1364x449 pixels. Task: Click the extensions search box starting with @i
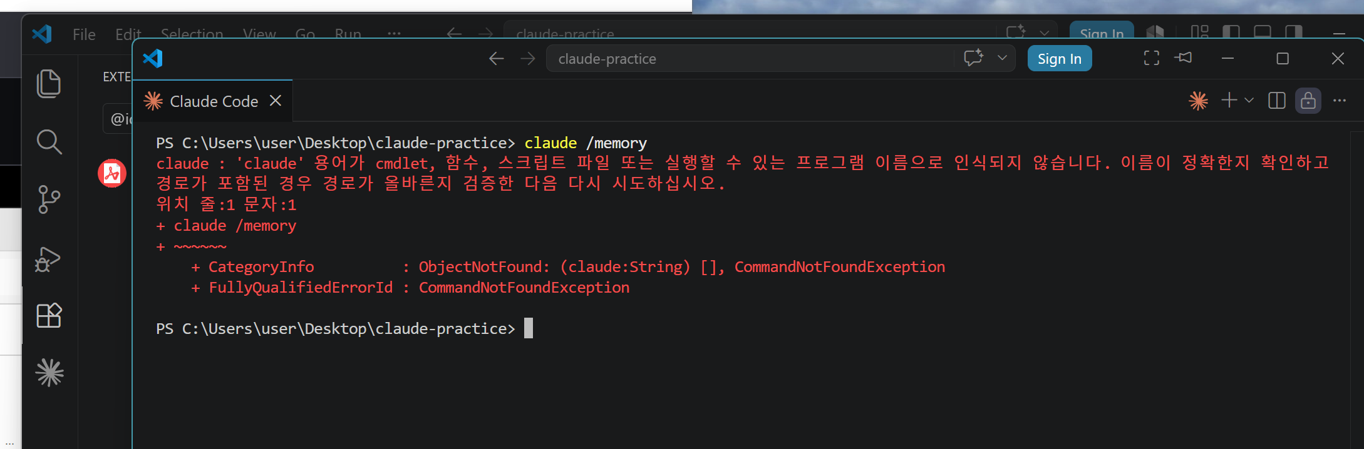(x=118, y=118)
